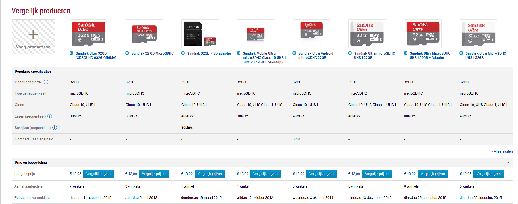The height and width of the screenshot is (204, 518).
Task: Click the 7 winkels cell
Action: point(77,186)
